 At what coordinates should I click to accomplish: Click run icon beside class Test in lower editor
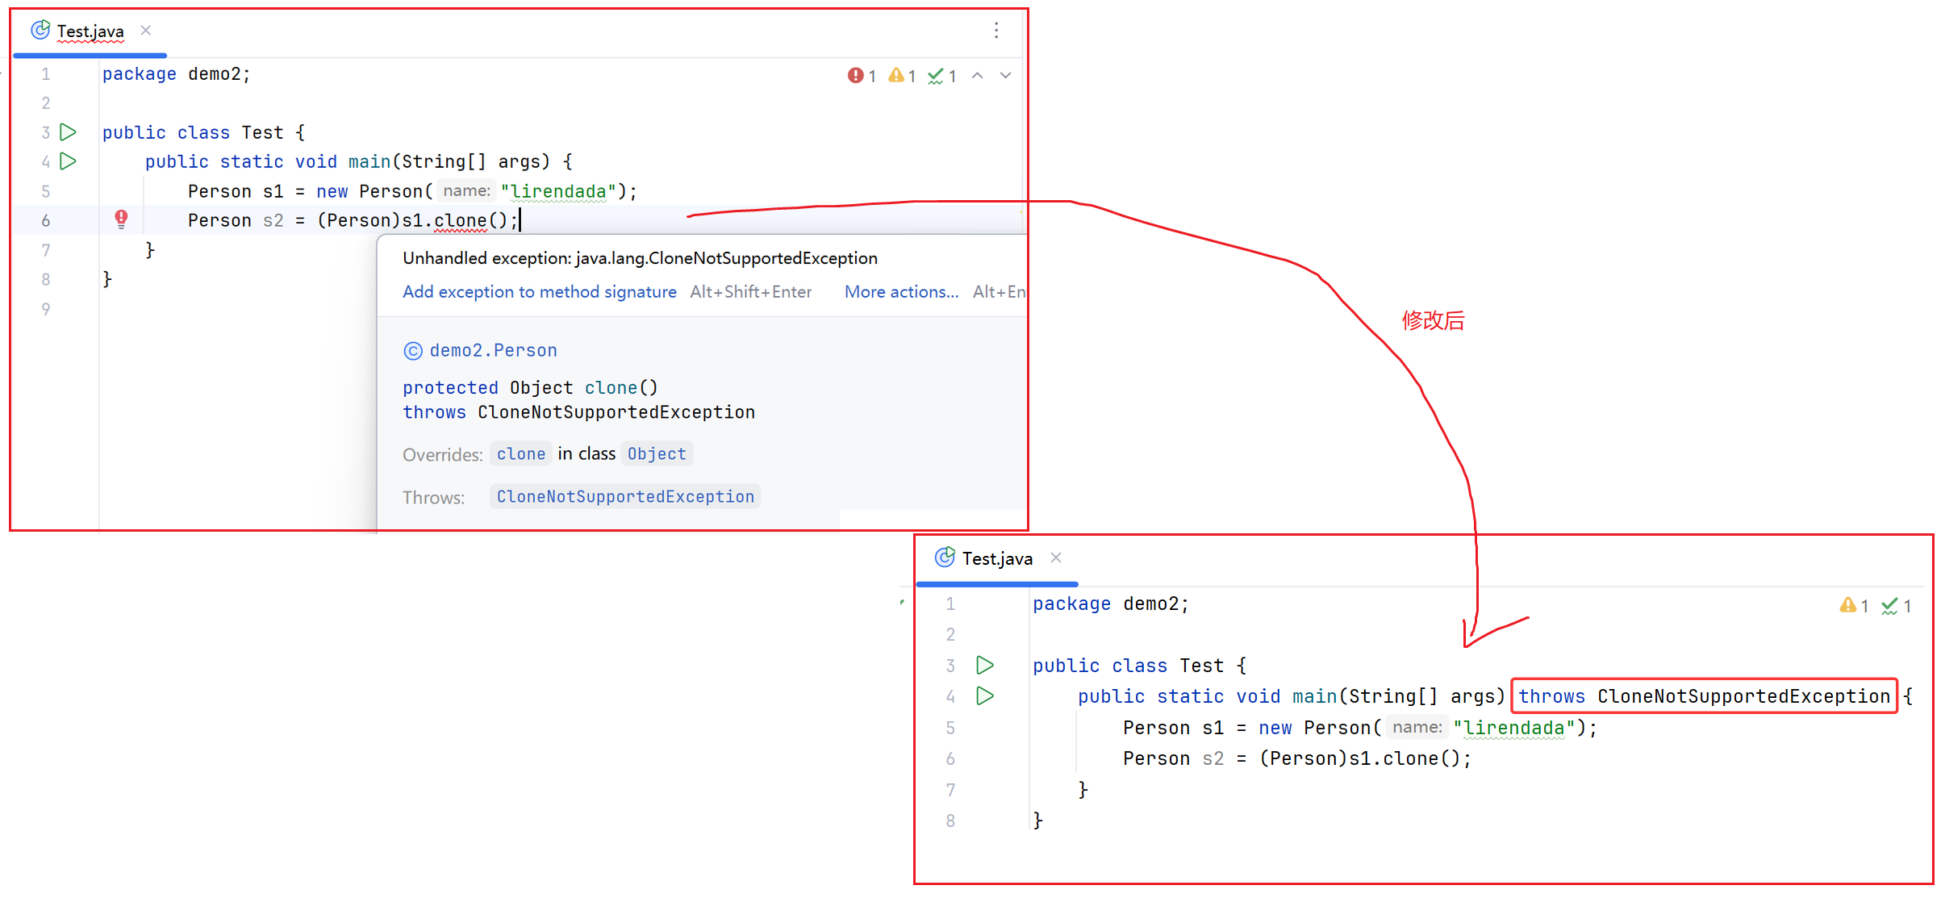tap(984, 665)
